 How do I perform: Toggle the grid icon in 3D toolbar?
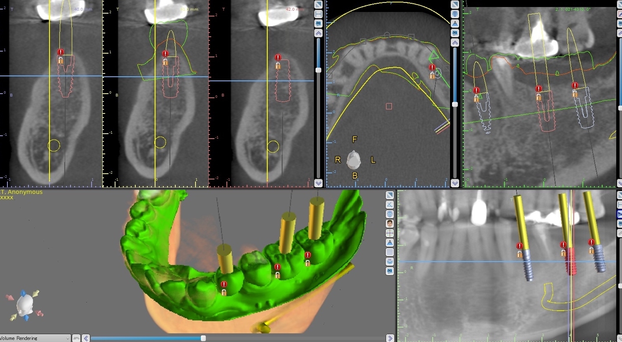390,252
